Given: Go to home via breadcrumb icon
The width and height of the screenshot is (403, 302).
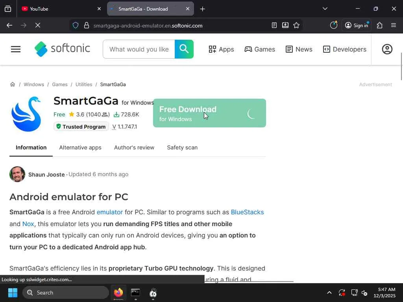Looking at the screenshot, I should (13, 84).
